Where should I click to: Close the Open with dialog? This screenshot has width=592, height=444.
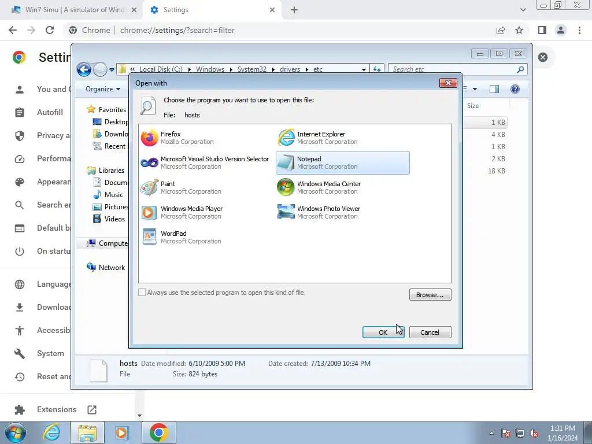pyautogui.click(x=448, y=83)
